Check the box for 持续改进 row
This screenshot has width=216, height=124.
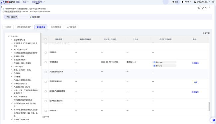pyautogui.click(x=46, y=111)
